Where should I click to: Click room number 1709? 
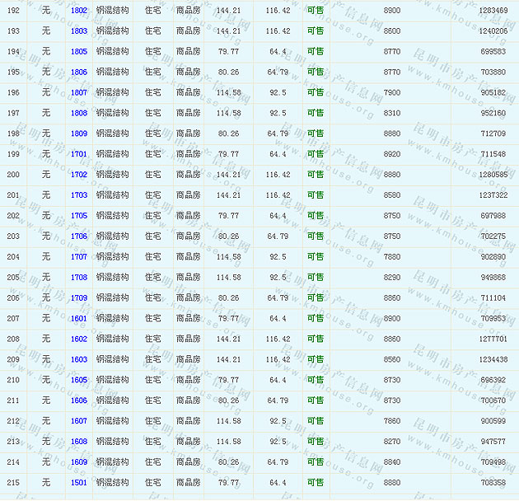79,297
